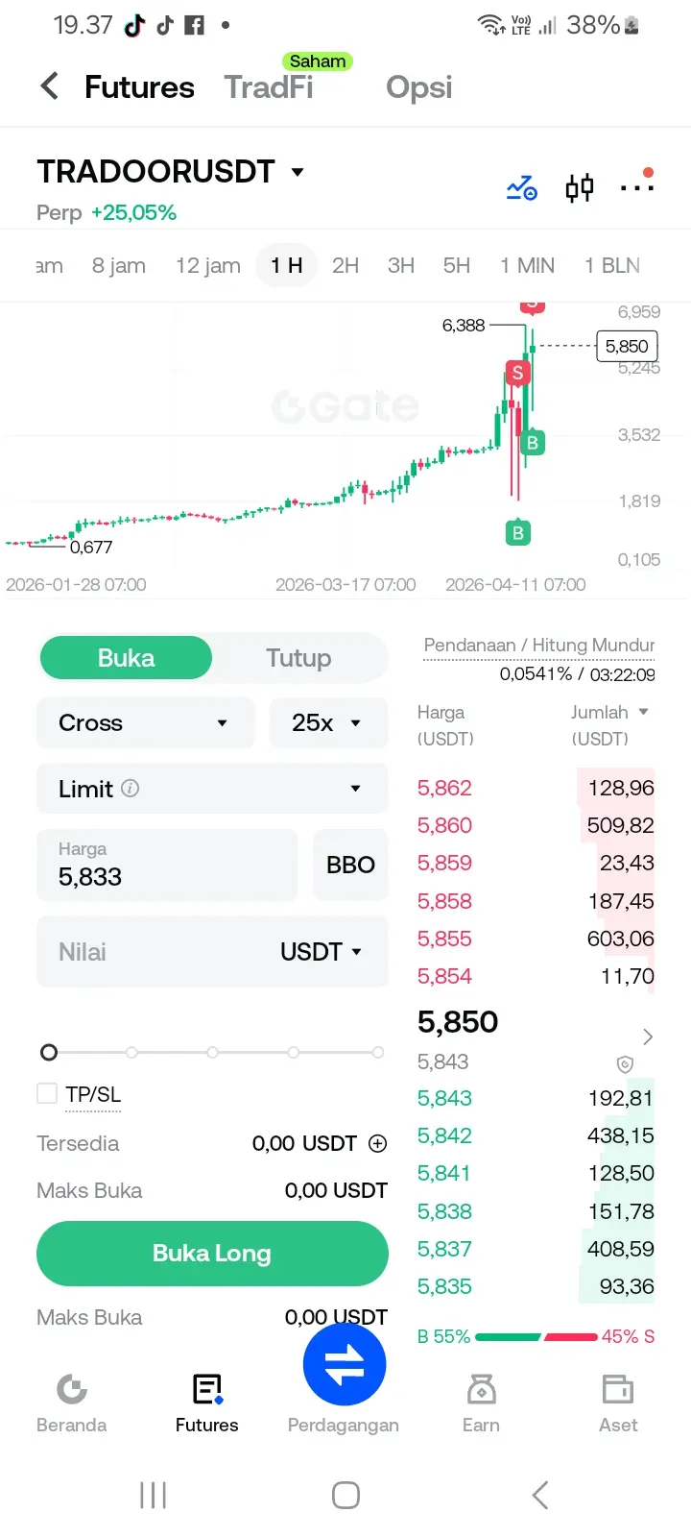Open the price alert chart icon
Viewport: 691px width, 1537px height.
[x=522, y=187]
